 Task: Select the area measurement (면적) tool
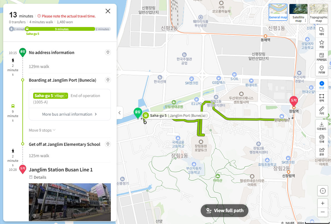321,98
